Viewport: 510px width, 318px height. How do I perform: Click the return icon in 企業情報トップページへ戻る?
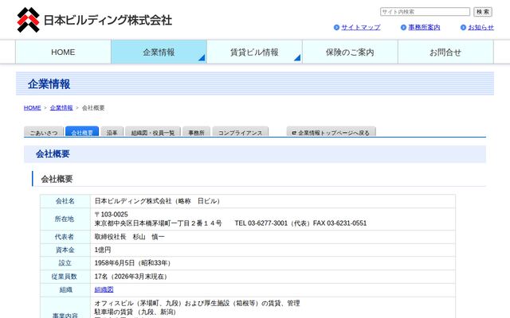click(x=294, y=133)
